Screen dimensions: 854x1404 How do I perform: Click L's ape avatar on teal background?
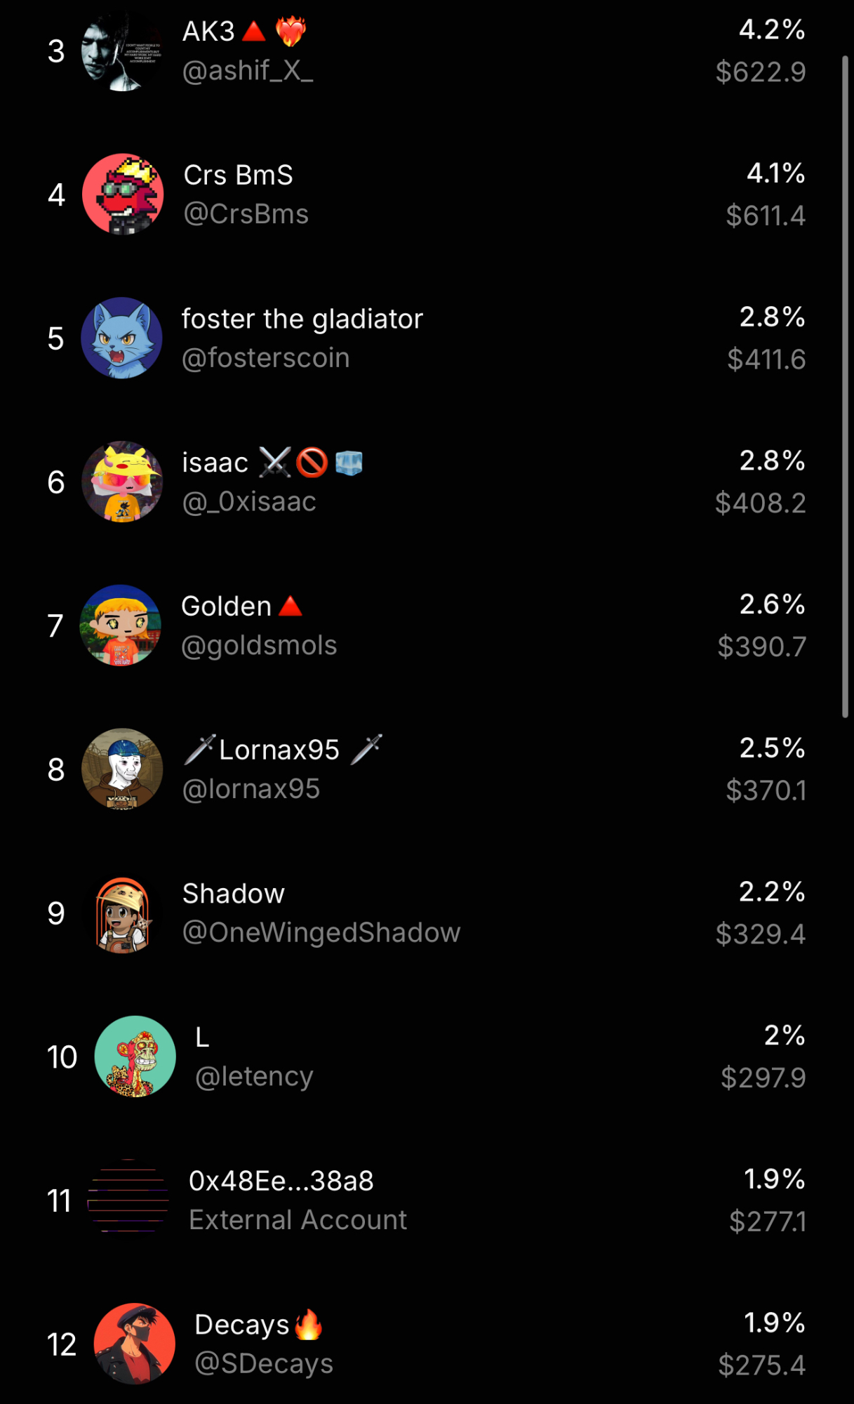[x=135, y=1057]
